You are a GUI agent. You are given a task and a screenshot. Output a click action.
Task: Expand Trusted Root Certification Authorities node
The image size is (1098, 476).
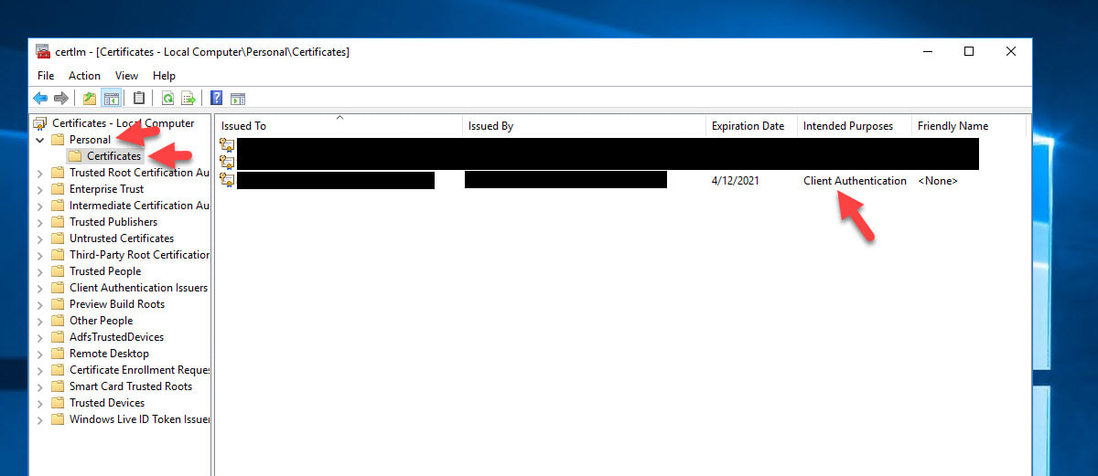39,174
